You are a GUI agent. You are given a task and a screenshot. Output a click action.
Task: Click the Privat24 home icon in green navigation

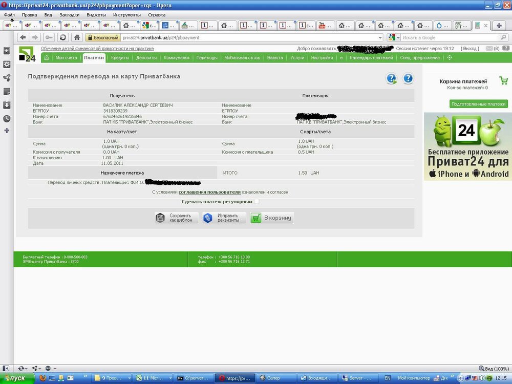pyautogui.click(x=47, y=58)
